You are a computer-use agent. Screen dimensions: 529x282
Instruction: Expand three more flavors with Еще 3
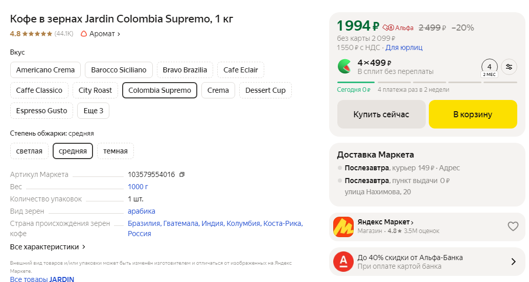coord(93,111)
